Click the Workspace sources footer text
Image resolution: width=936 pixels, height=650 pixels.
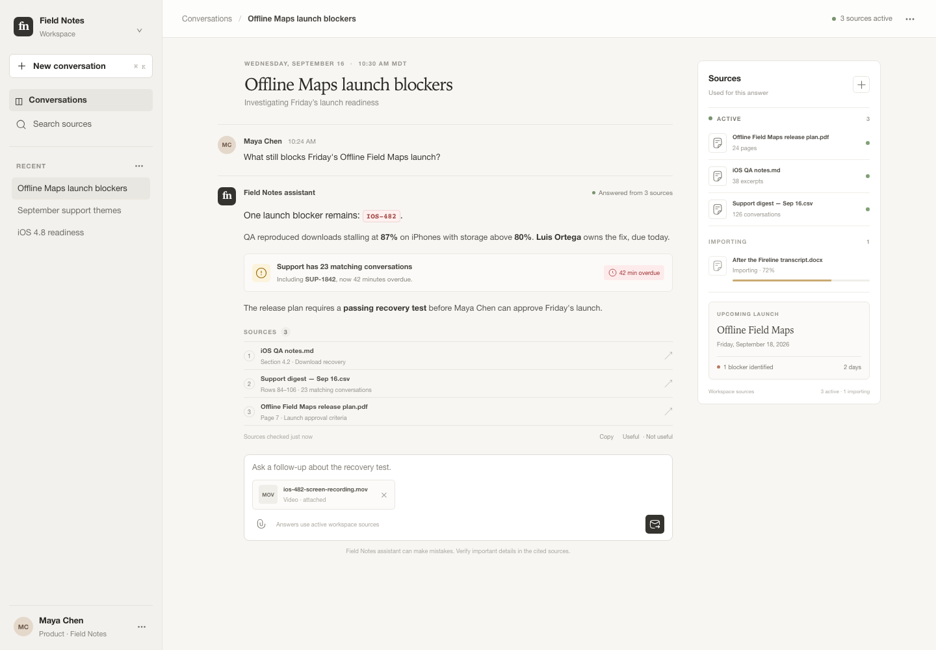(x=731, y=392)
